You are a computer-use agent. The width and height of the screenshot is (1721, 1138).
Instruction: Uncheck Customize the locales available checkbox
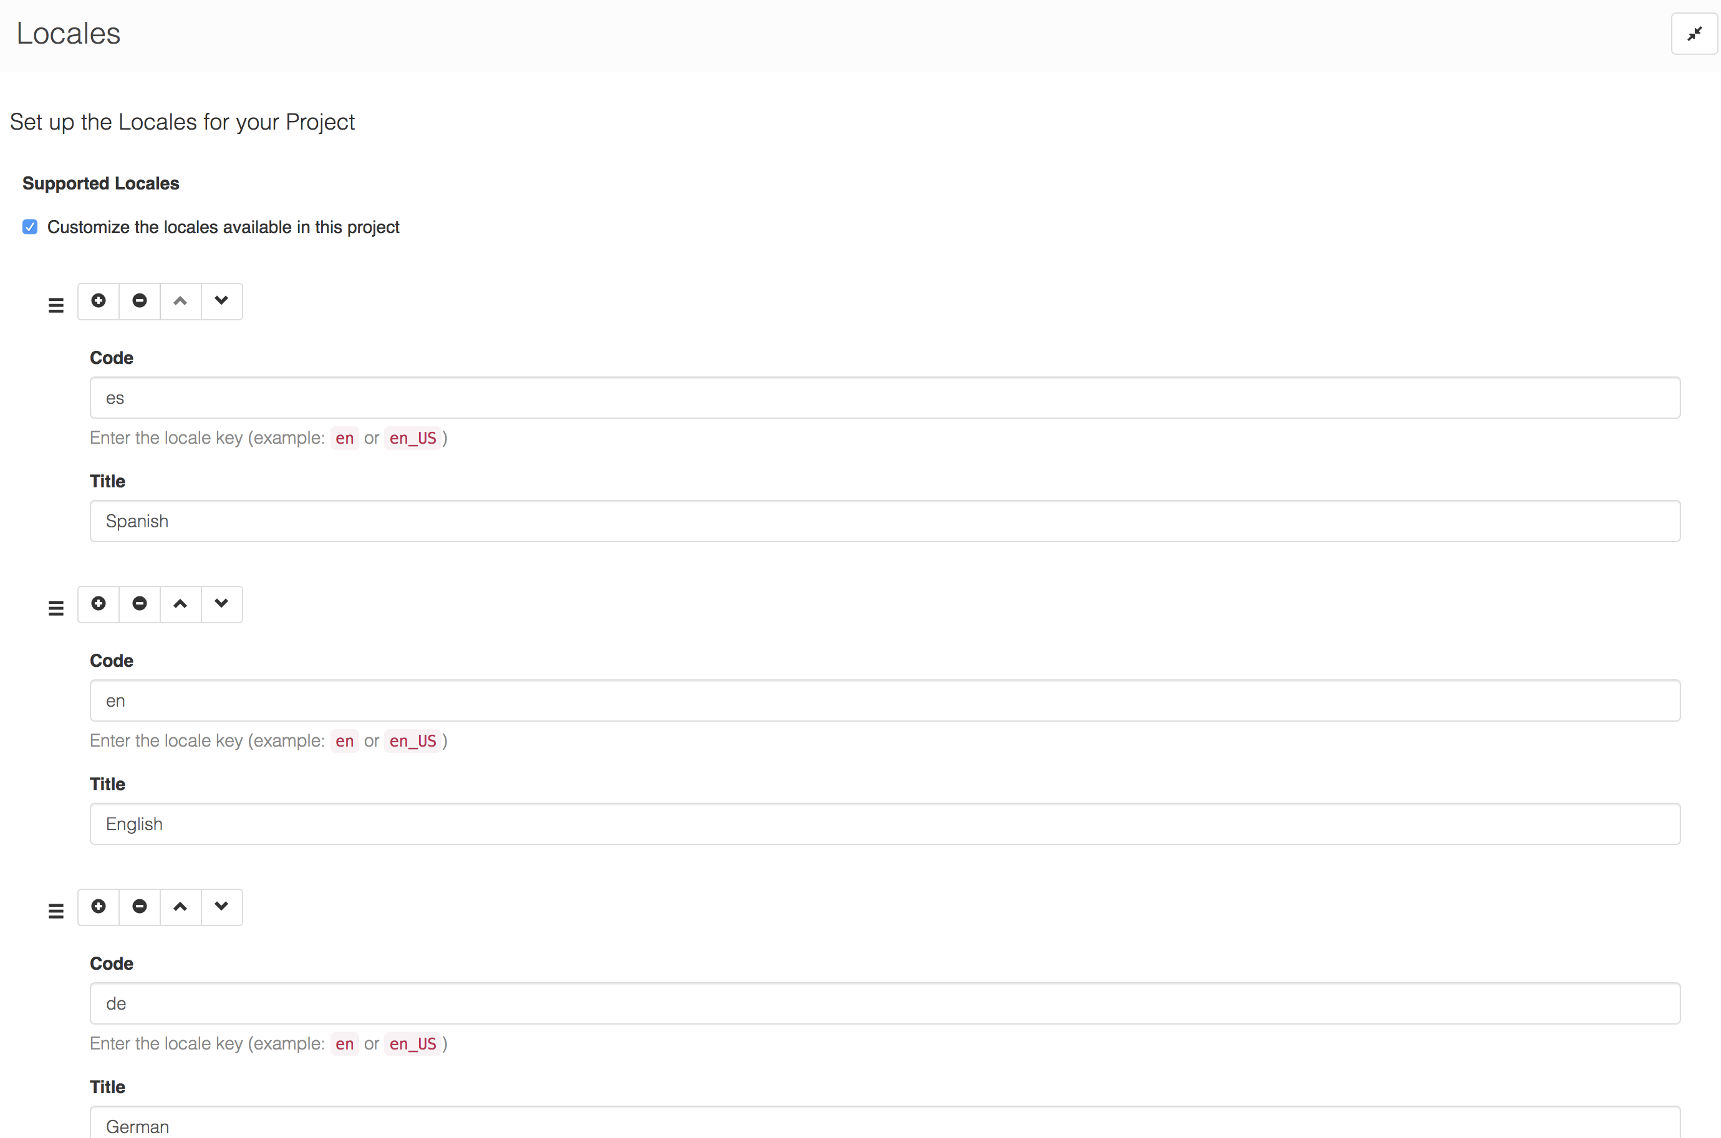[30, 227]
